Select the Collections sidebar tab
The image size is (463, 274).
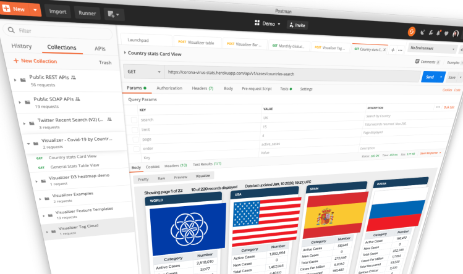(x=62, y=48)
